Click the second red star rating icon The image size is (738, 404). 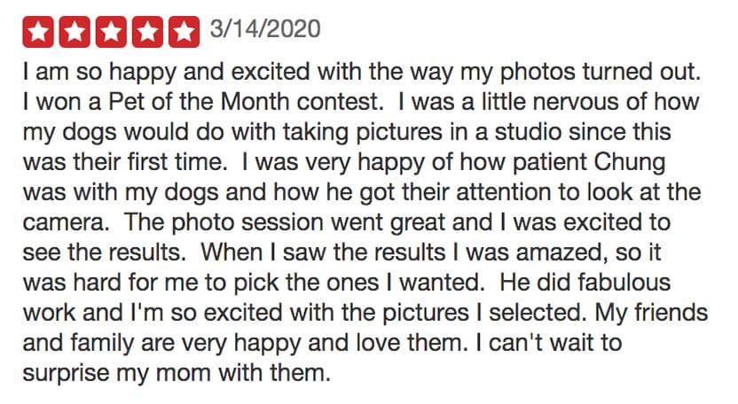click(x=75, y=32)
